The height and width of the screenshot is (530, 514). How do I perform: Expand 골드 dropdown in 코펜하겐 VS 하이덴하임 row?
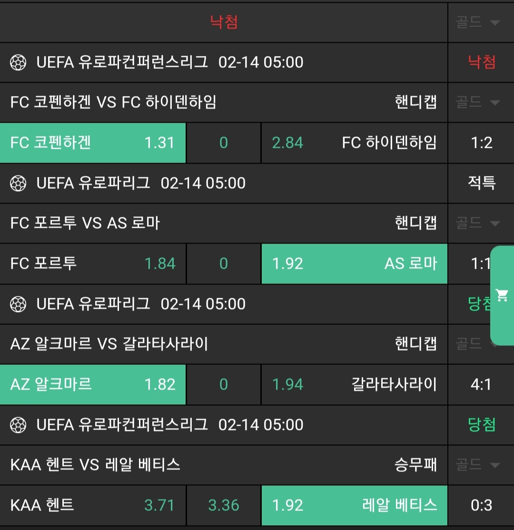(478, 102)
